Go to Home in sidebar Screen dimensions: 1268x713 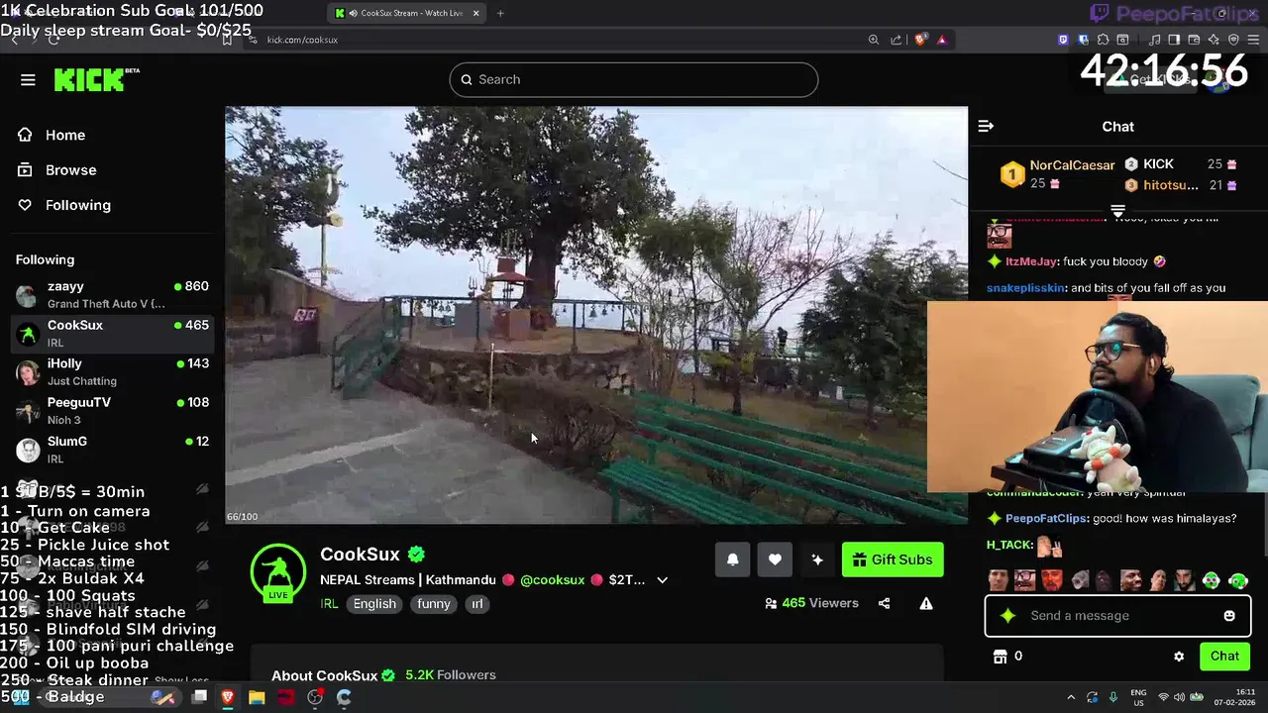[52, 135]
